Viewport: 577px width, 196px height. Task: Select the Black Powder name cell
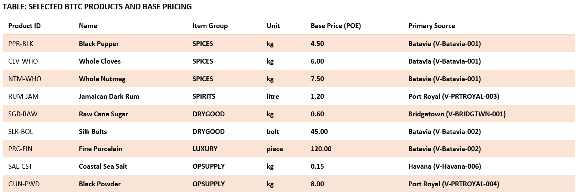click(x=99, y=184)
